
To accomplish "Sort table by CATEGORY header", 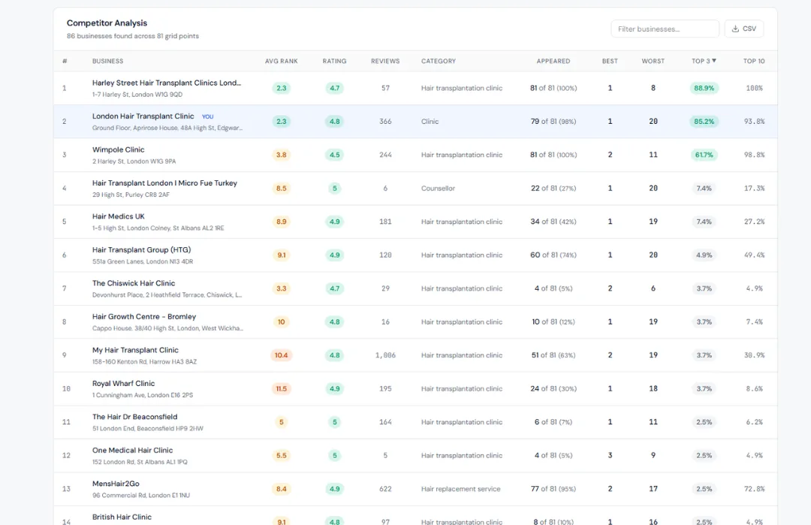I will pyautogui.click(x=438, y=61).
